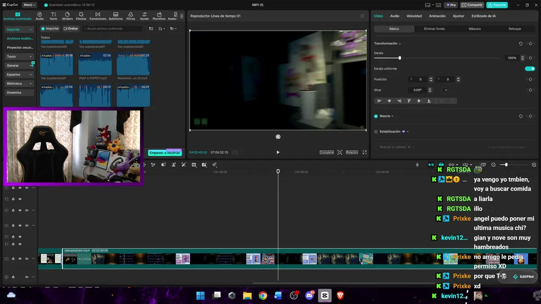Align clip to the bottom edge
The height and width of the screenshot is (304, 541).
[429, 101]
